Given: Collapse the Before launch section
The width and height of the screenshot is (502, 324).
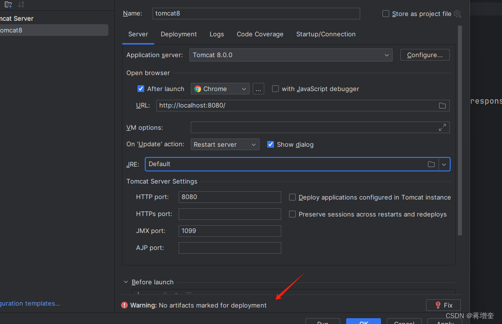Looking at the screenshot, I should [x=126, y=282].
